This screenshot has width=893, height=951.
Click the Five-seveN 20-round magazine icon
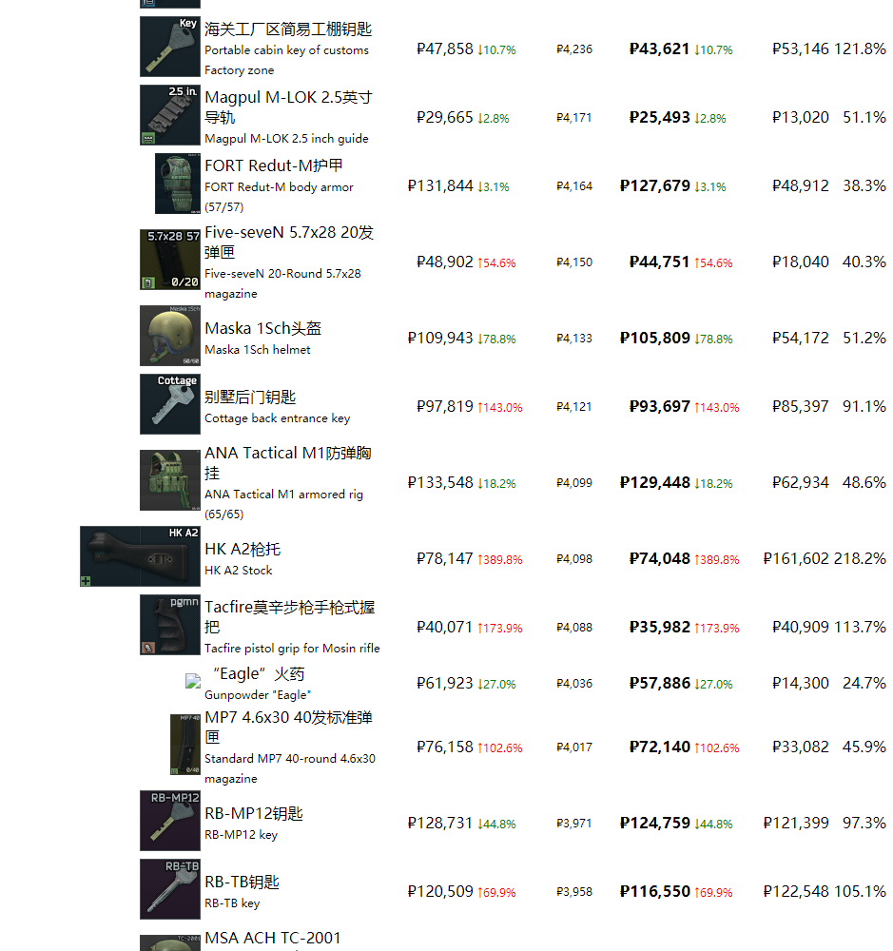170,260
